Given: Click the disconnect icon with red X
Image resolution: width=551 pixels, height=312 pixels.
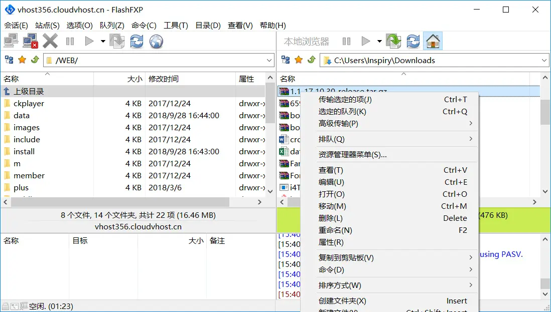Looking at the screenshot, I should click(30, 41).
